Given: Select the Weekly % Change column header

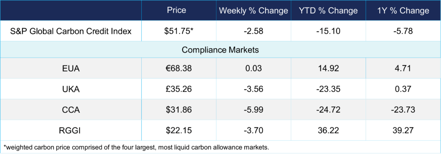Looking at the screenshot, I should (x=253, y=11).
